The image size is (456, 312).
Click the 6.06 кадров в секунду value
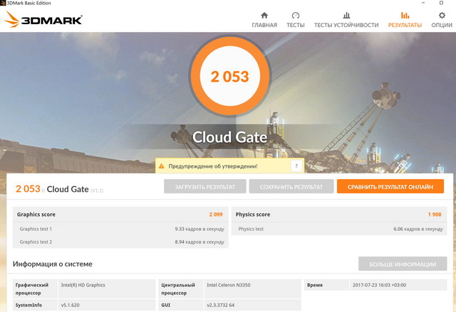pos(418,229)
